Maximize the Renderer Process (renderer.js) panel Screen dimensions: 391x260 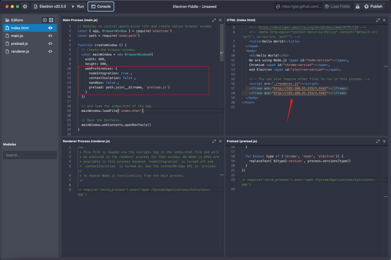[x=214, y=141]
